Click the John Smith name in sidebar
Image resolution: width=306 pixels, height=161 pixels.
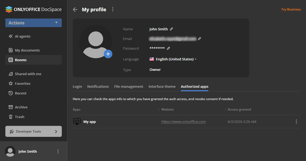click(28, 151)
